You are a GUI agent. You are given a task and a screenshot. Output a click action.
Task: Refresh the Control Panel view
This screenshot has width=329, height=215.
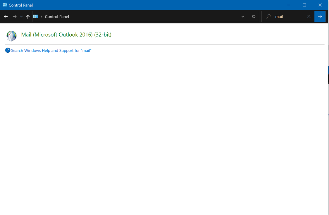[254, 17]
